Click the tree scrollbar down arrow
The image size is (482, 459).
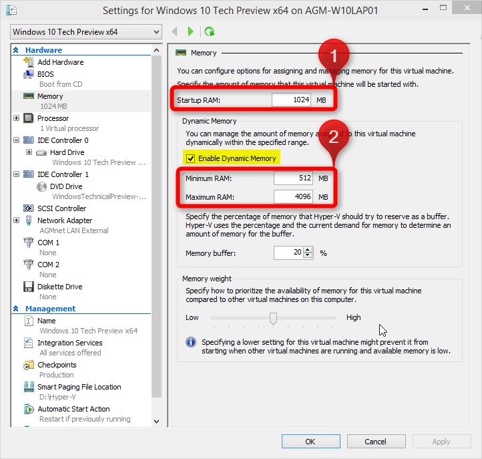coord(156,422)
